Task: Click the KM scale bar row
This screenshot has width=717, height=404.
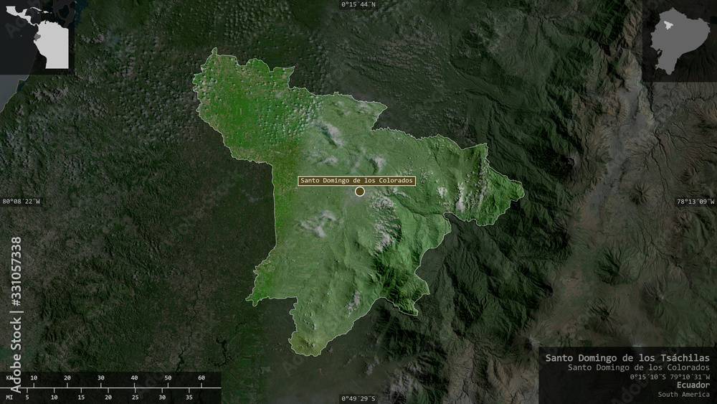Action: pos(110,378)
